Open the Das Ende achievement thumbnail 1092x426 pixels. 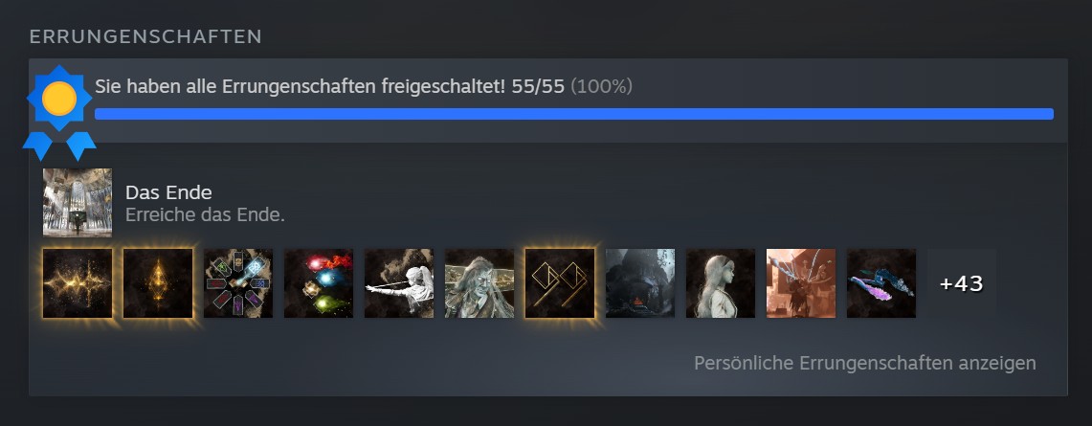78,203
